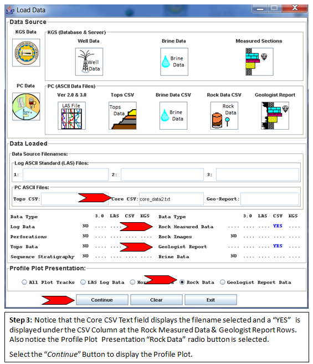Load KGS Well Data derrick icon
The image size is (313, 364).
pyautogui.click(x=89, y=61)
